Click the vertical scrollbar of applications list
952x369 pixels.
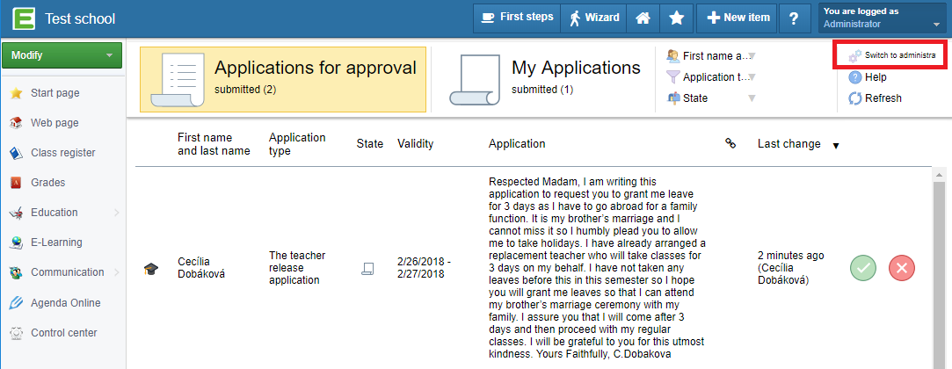point(939,268)
